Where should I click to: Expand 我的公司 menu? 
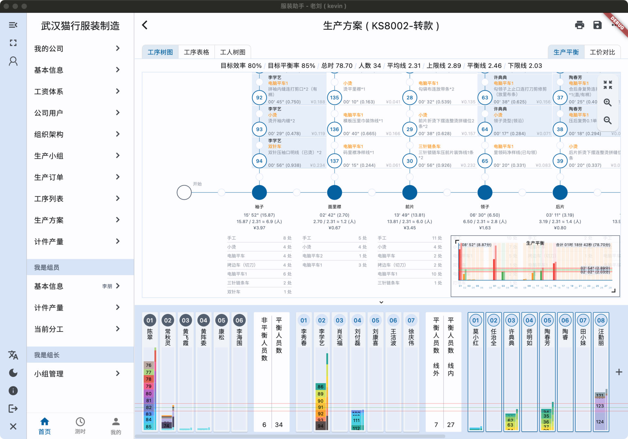(x=80, y=48)
